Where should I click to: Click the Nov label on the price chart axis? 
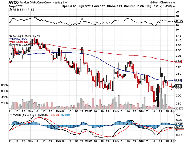(30, 111)
